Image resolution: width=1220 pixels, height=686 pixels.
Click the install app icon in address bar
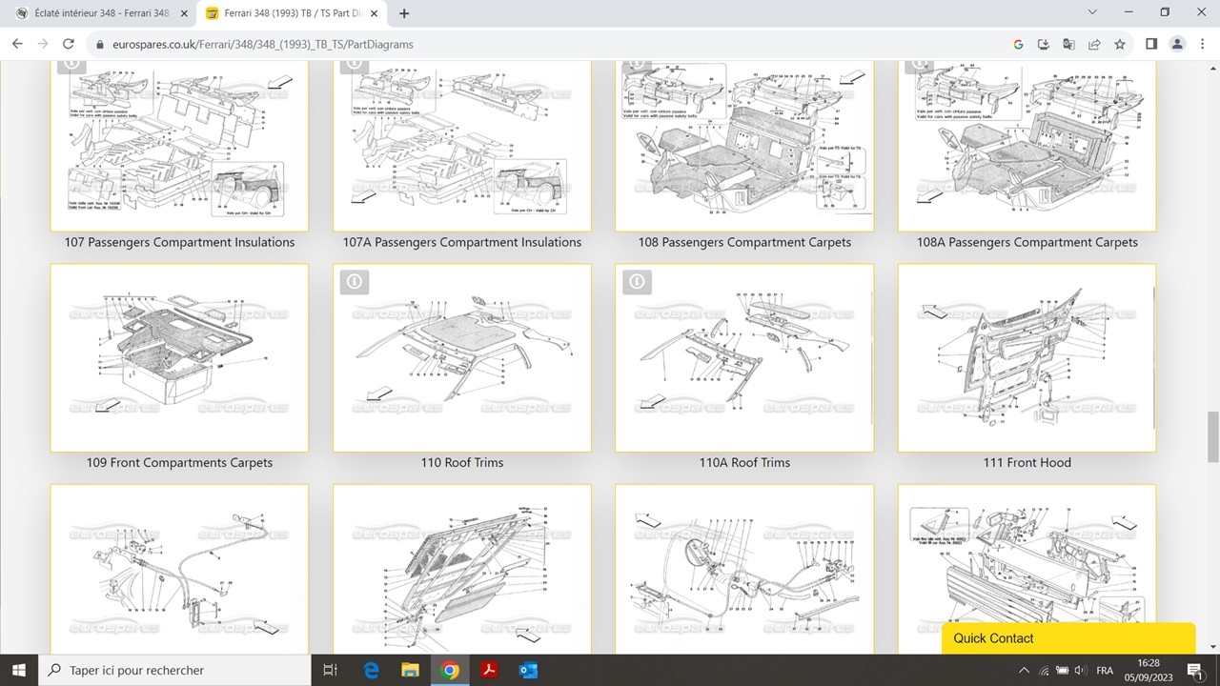tap(1044, 44)
